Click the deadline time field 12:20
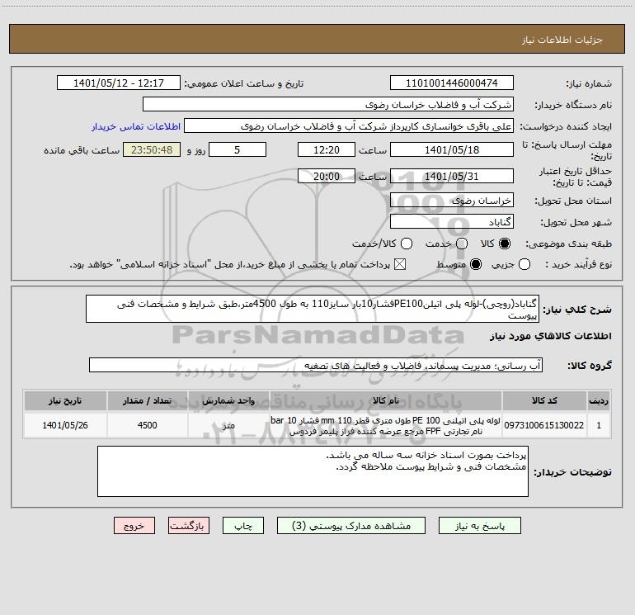 [327, 149]
